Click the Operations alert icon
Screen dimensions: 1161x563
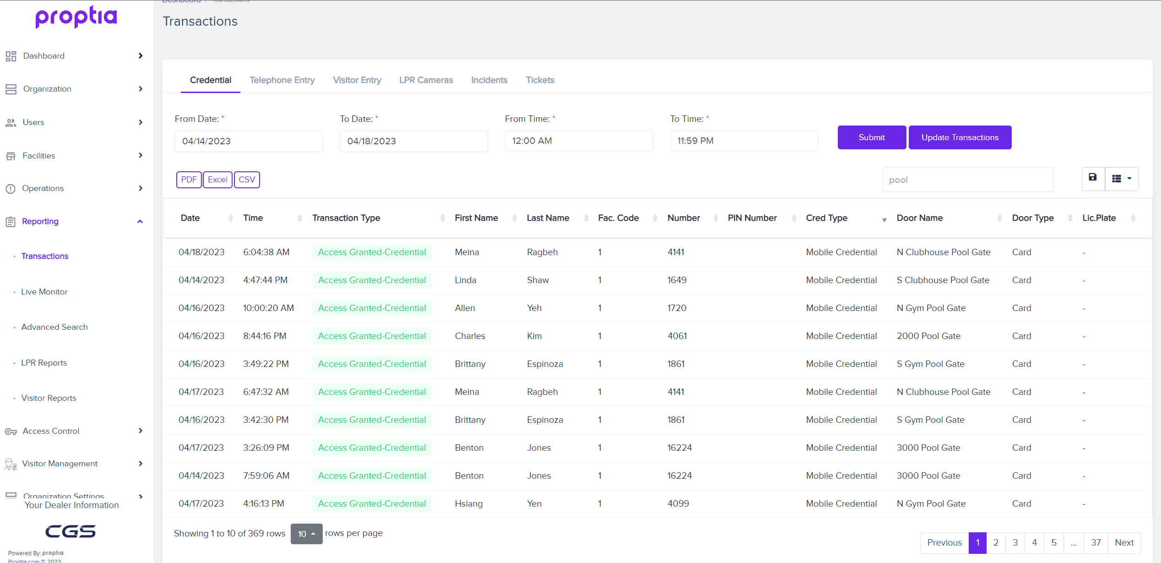click(x=11, y=188)
